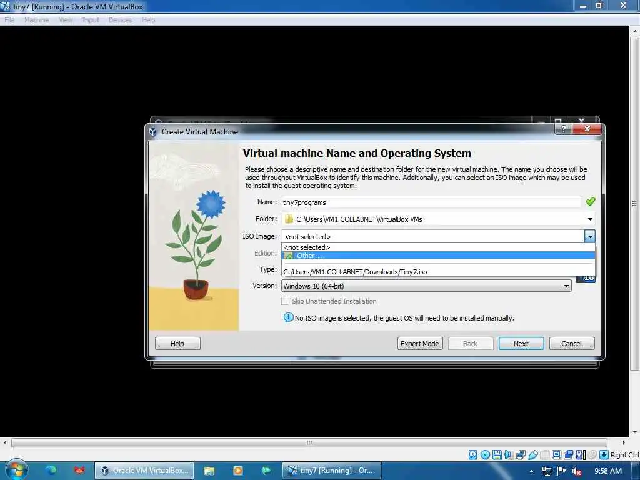Choose 'Other...' in the ISO image list
The image size is (640, 480).
(x=438, y=256)
